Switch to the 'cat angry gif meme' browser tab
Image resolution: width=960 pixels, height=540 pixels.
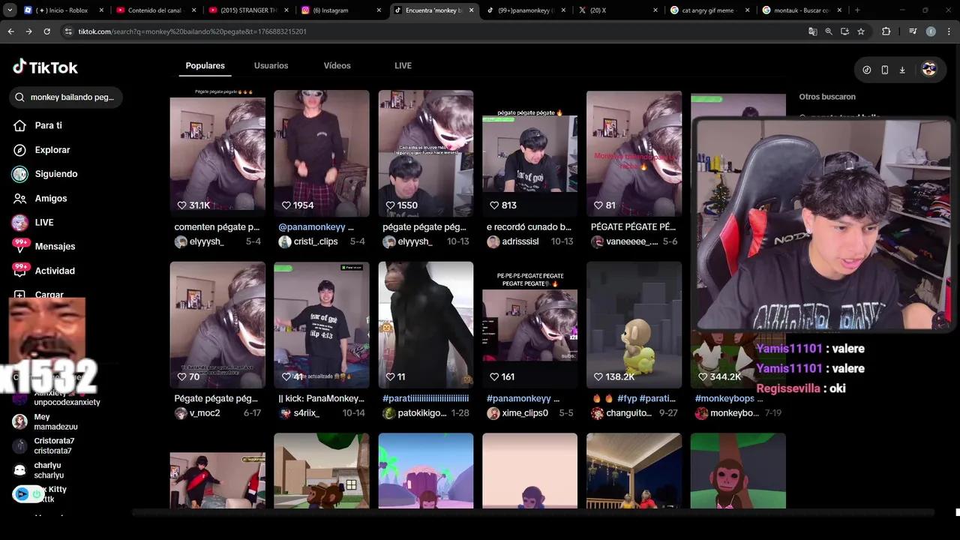711,10
